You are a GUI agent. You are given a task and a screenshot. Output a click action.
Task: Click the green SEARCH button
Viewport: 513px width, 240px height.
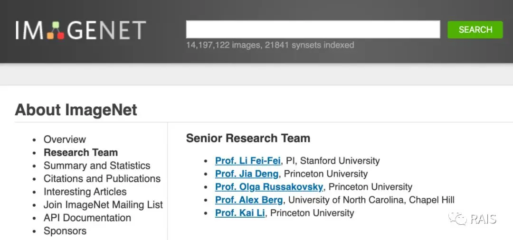tap(475, 30)
